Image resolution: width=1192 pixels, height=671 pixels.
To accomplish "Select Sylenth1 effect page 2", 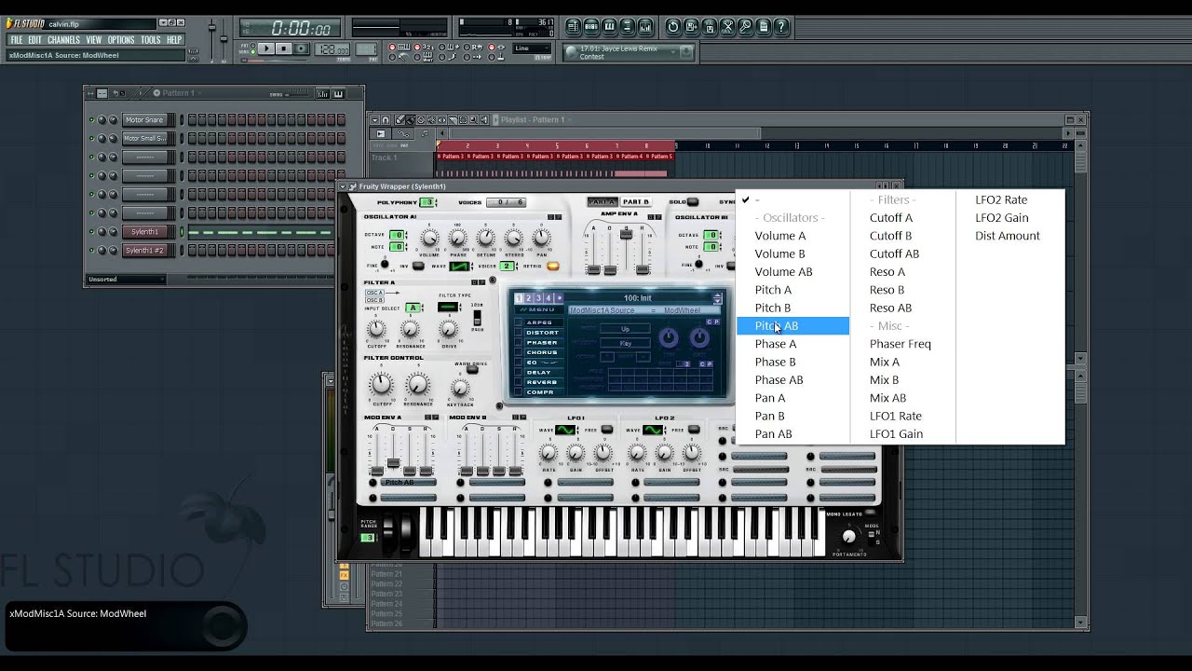I will coord(529,298).
